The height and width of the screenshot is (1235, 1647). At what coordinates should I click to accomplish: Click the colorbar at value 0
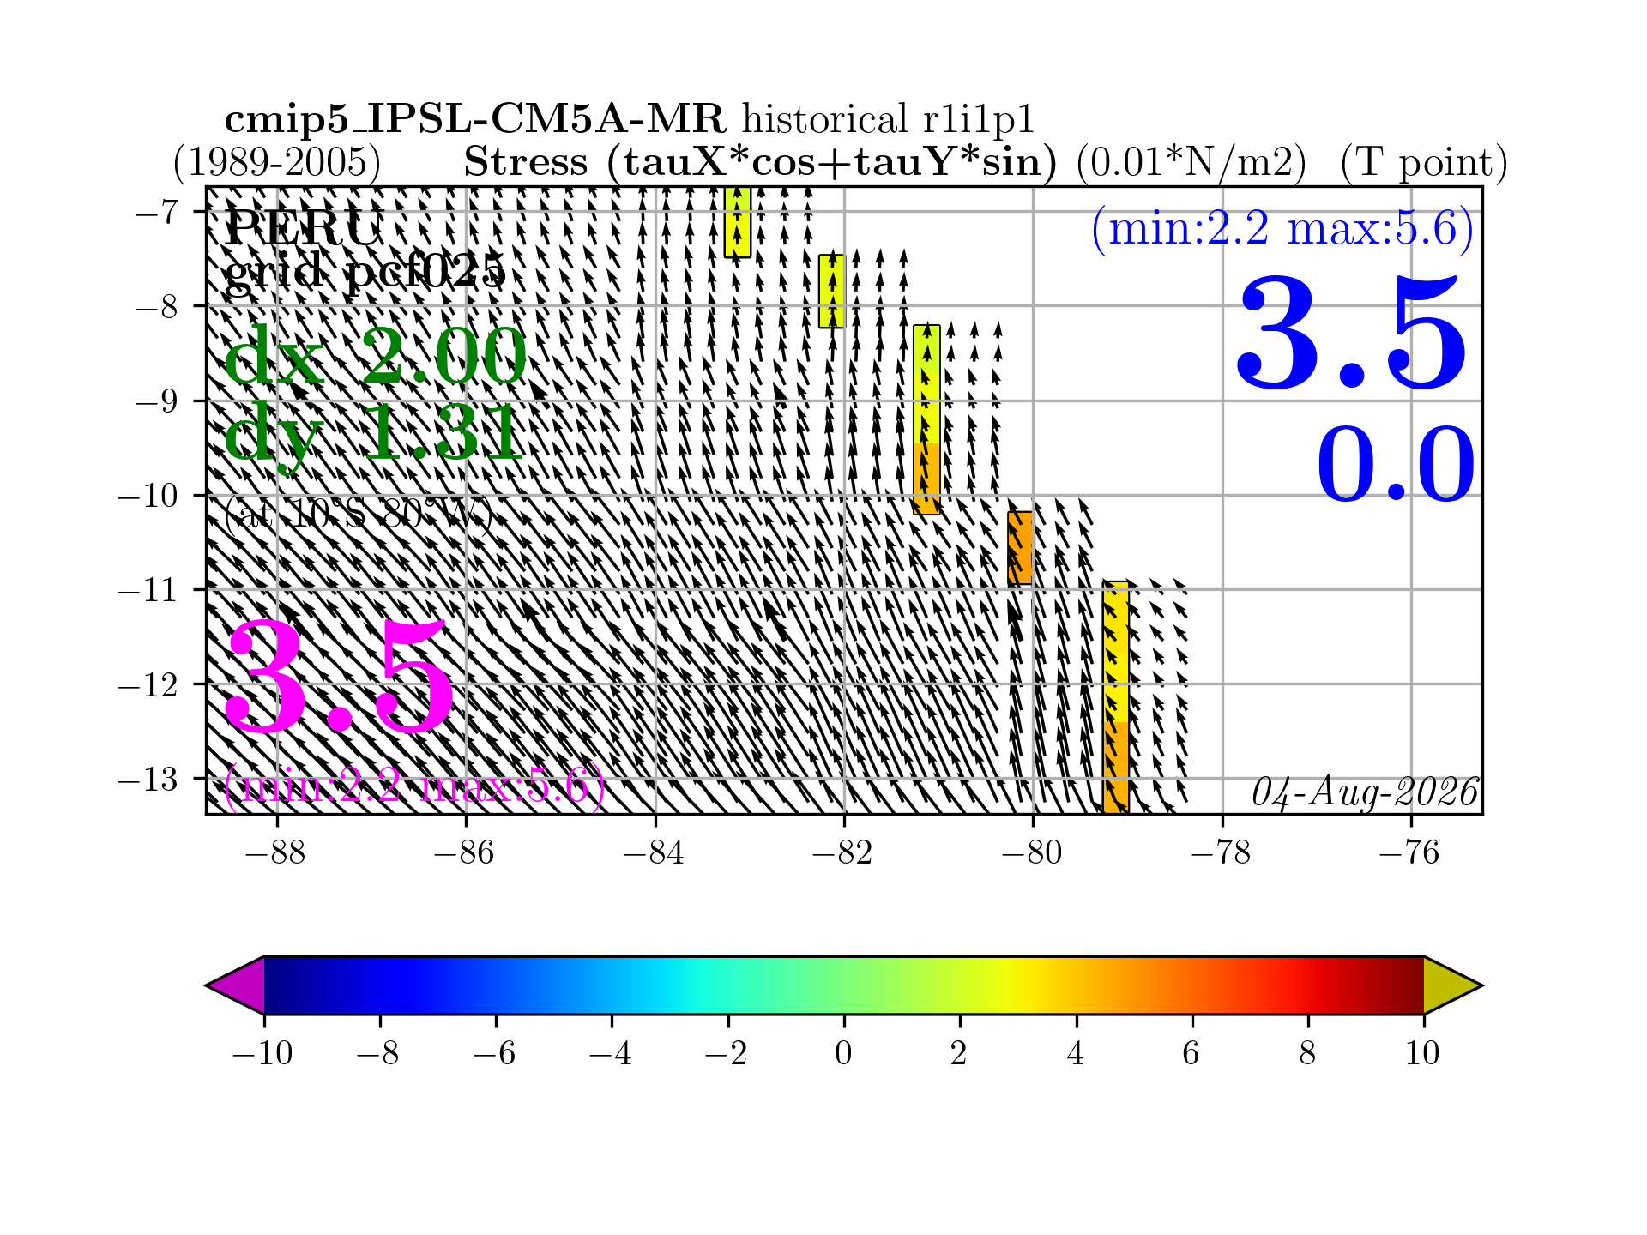coord(844,985)
